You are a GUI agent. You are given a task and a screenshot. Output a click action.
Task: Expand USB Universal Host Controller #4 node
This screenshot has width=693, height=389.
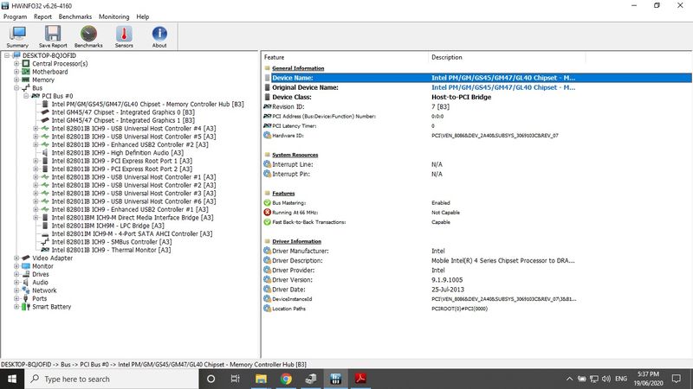tap(36, 128)
